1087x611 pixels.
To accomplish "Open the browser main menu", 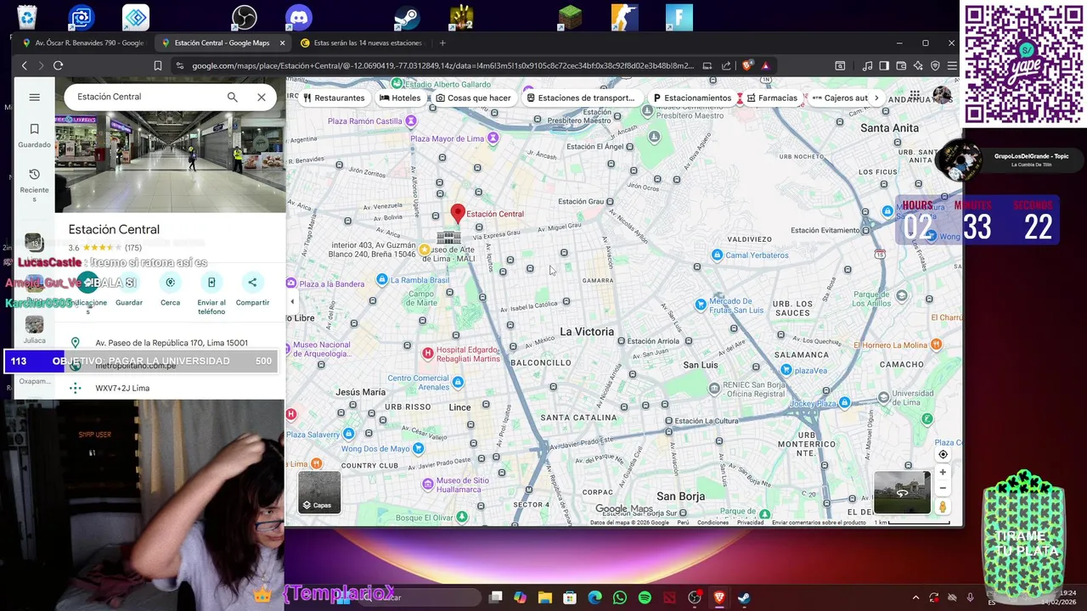I will tap(952, 65).
